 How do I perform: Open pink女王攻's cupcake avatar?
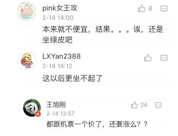tap(27, 11)
